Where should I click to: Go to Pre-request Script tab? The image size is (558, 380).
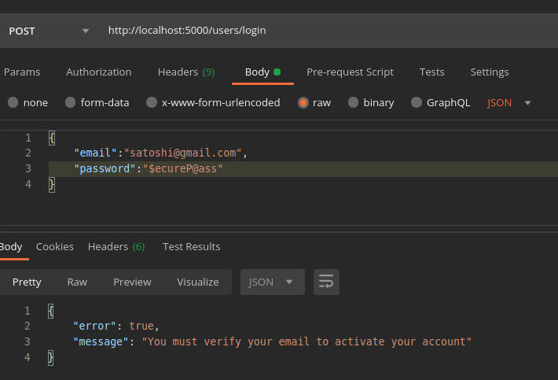tap(350, 72)
